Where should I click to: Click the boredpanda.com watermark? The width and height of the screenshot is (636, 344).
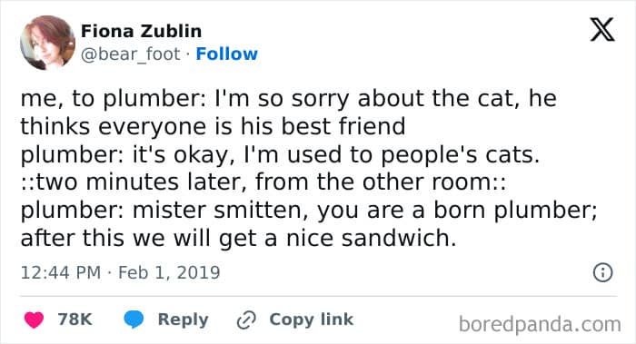[540, 324]
